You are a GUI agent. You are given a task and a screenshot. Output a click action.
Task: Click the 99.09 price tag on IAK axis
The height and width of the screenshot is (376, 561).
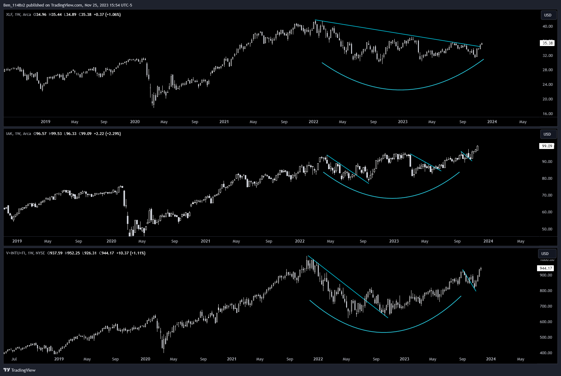pos(547,146)
